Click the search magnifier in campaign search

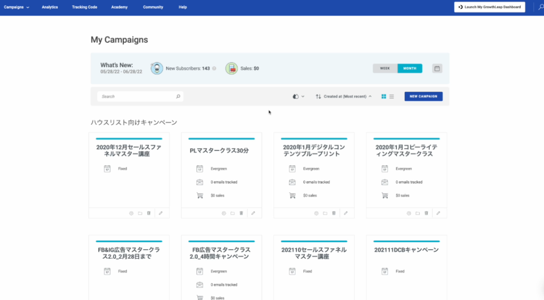178,96
